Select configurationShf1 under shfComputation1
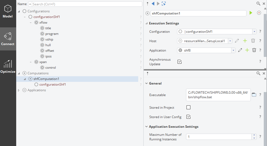267x146 pixels. pyautogui.click(x=53, y=85)
